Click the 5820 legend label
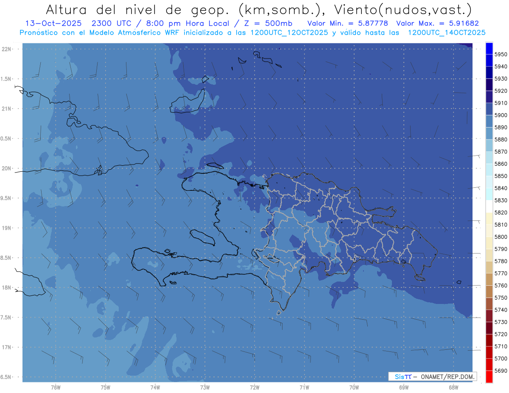The height and width of the screenshot is (393, 509). 501,212
